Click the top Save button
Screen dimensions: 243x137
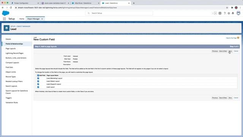coord(230,51)
